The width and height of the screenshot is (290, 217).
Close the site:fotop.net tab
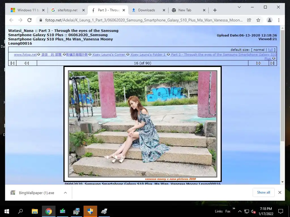[x=84, y=10]
